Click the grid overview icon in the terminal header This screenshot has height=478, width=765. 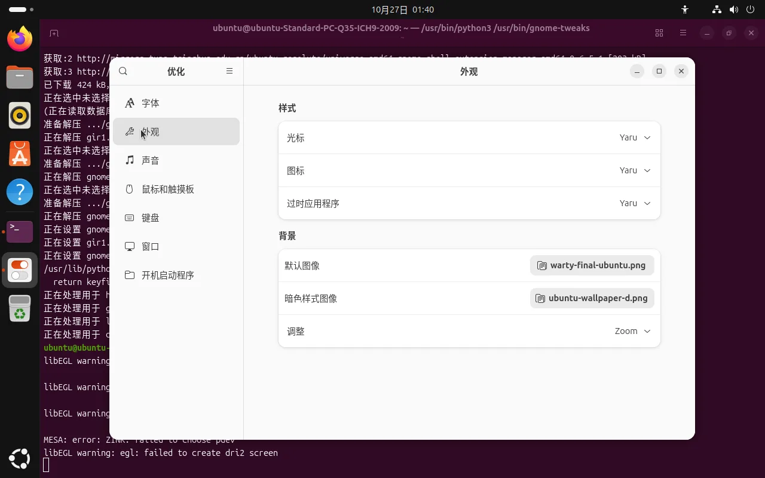click(659, 33)
